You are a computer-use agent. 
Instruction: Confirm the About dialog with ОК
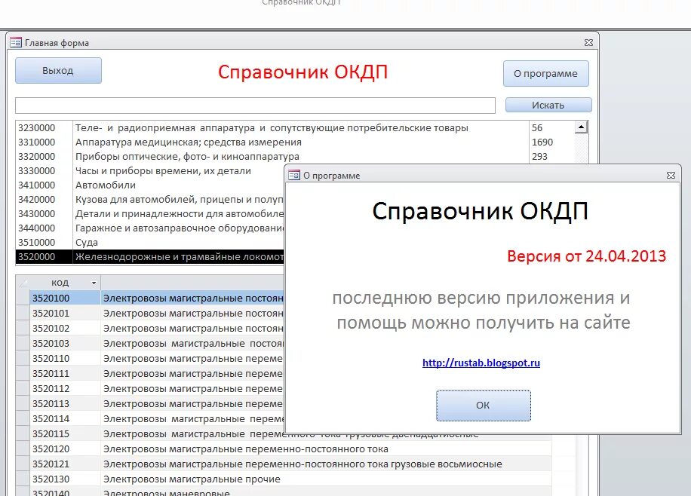click(484, 406)
